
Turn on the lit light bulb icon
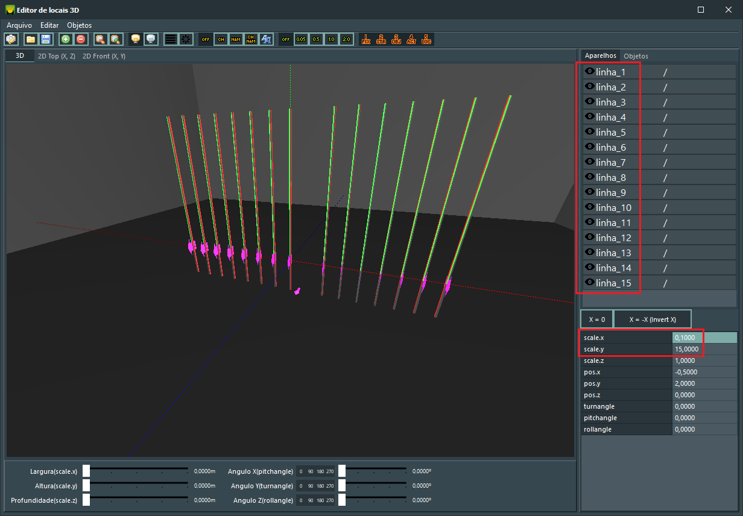[136, 39]
